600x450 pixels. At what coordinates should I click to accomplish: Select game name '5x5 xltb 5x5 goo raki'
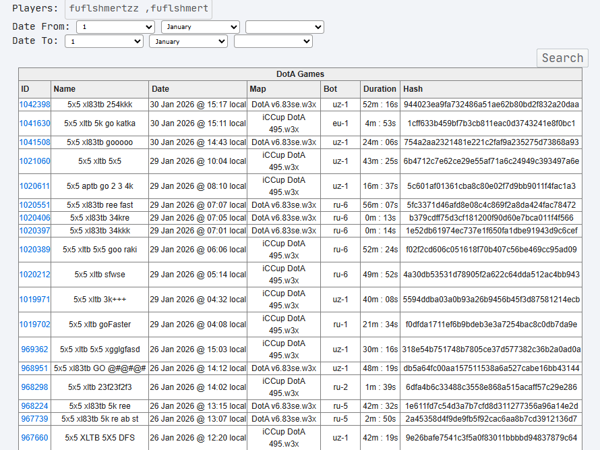(x=100, y=250)
